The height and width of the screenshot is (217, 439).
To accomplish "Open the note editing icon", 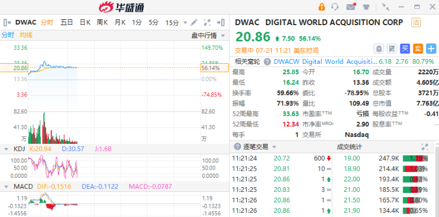I will [392, 49].
